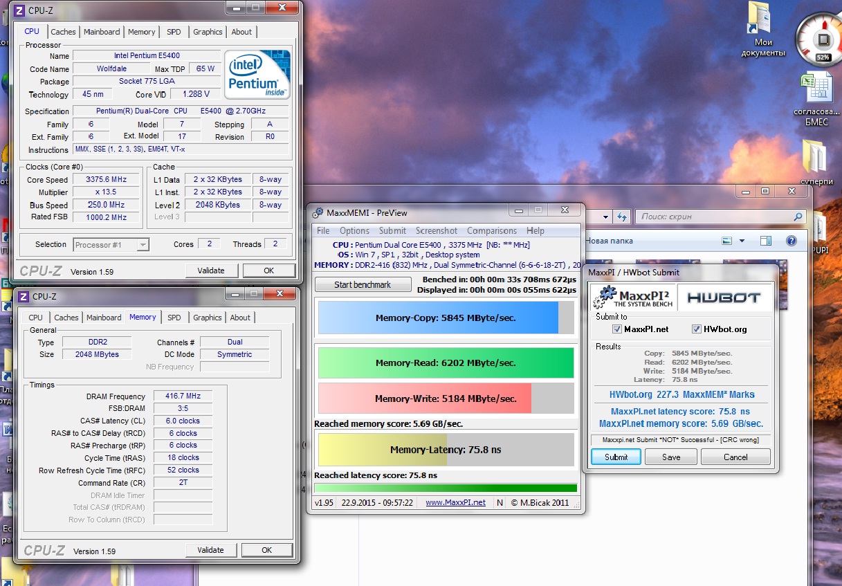
Task: Click Cancel button in HWbot dialog
Action: coord(735,457)
